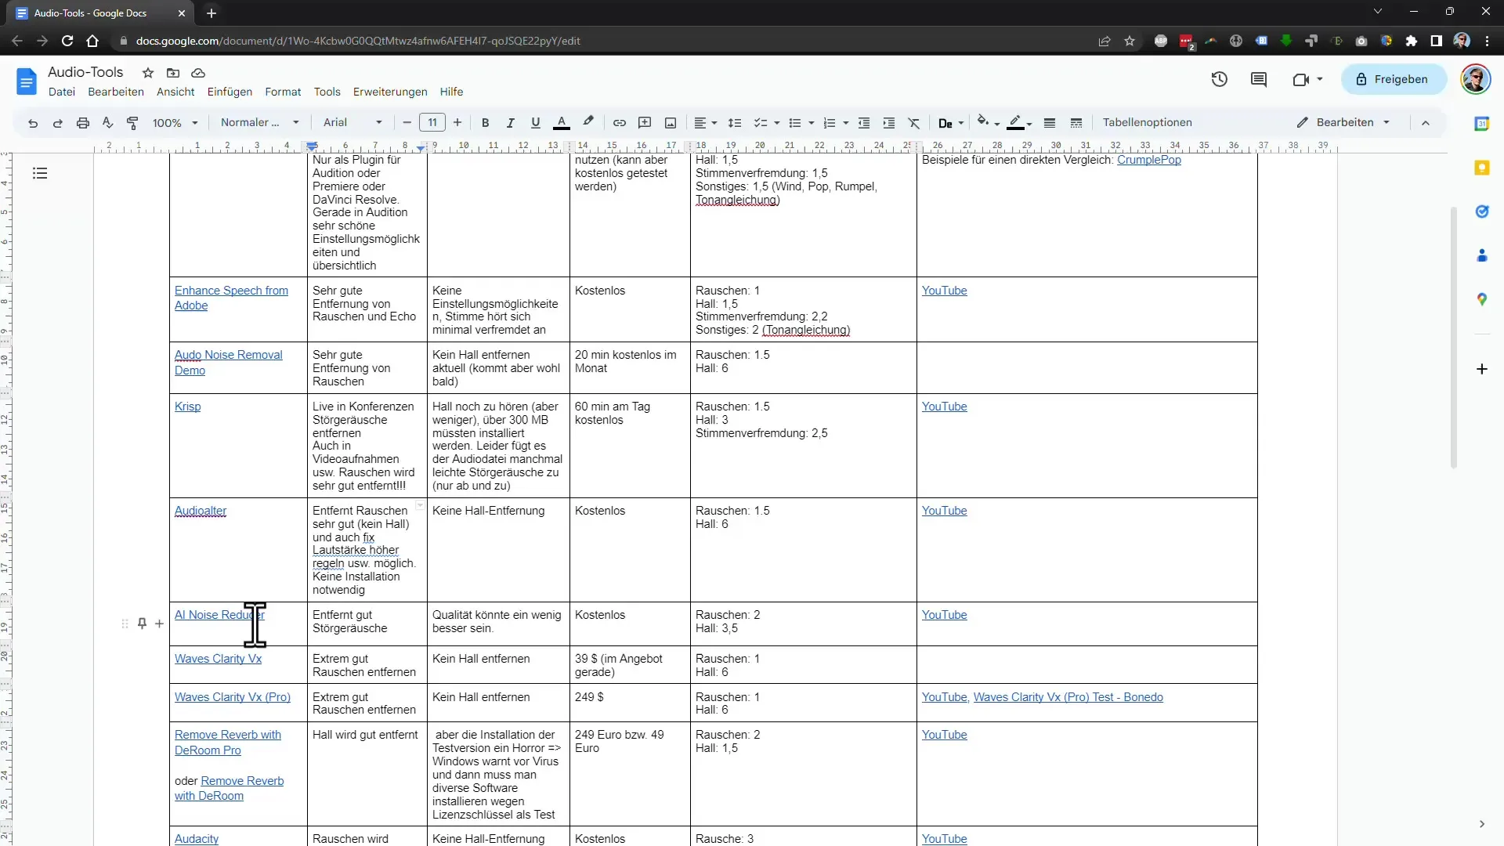Select the Format menu
The width and height of the screenshot is (1504, 846).
[283, 91]
